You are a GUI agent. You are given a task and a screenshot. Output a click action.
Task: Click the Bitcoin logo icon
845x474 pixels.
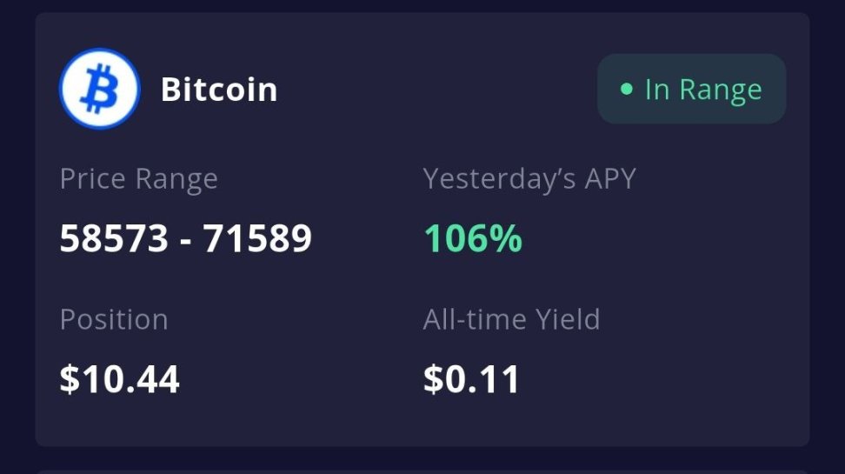point(98,89)
